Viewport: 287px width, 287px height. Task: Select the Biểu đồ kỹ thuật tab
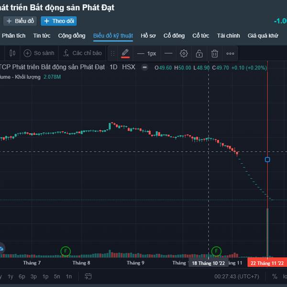point(113,36)
